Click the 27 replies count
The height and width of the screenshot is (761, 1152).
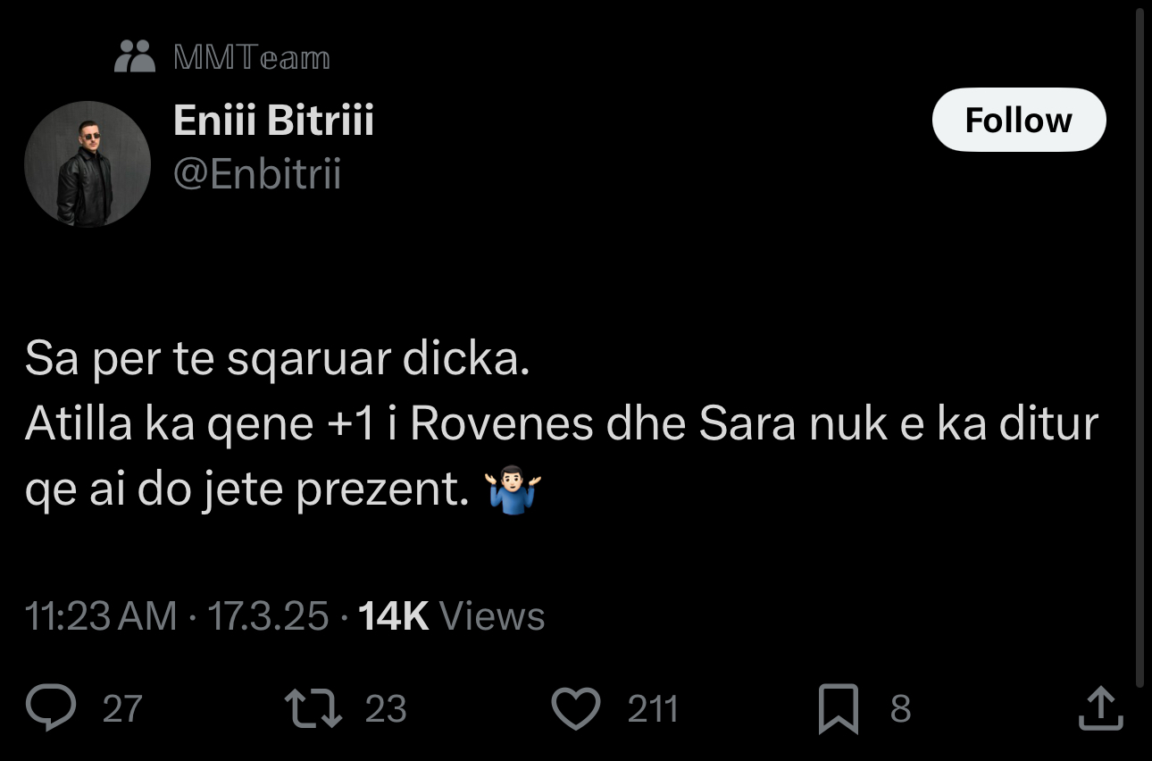tap(122, 709)
